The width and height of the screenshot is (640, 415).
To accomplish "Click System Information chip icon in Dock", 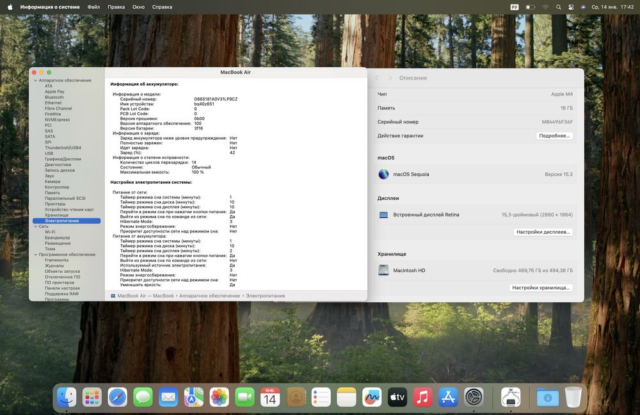I will [x=511, y=396].
